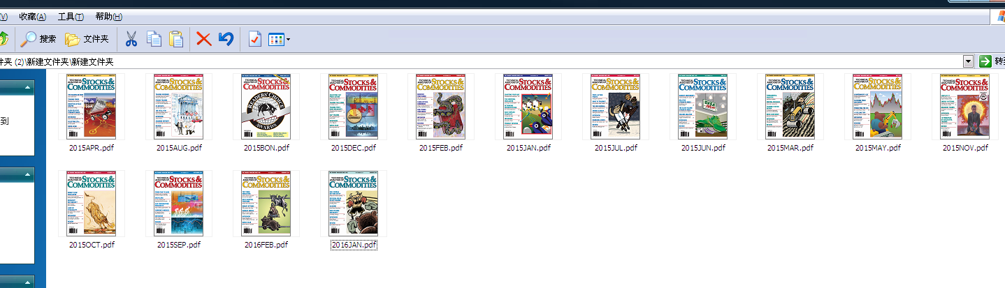Click the Copy icon in toolbar
This screenshot has height=288, width=1005.
(x=153, y=39)
